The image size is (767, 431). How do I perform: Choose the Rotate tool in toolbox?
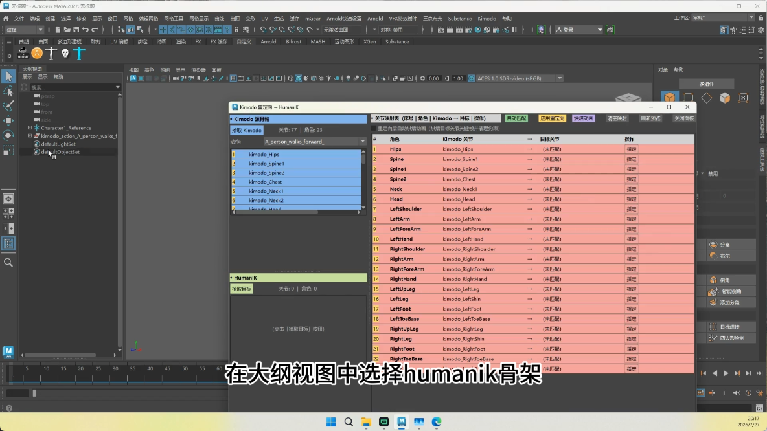[8, 135]
